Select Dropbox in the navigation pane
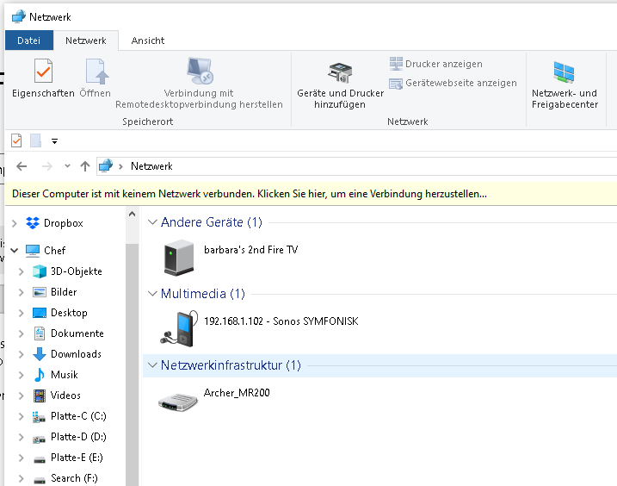 55,223
